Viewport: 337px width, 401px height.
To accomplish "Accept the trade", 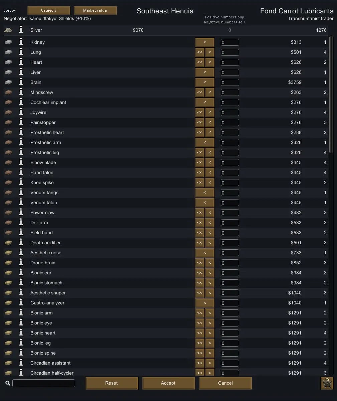I will [x=168, y=383].
